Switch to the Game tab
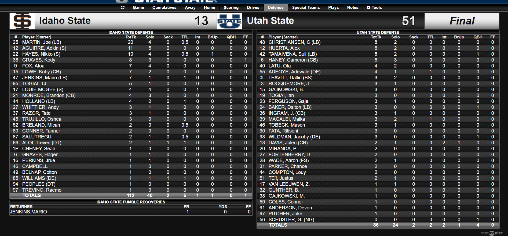The width and height of the screenshot is (508, 236). [x=138, y=8]
